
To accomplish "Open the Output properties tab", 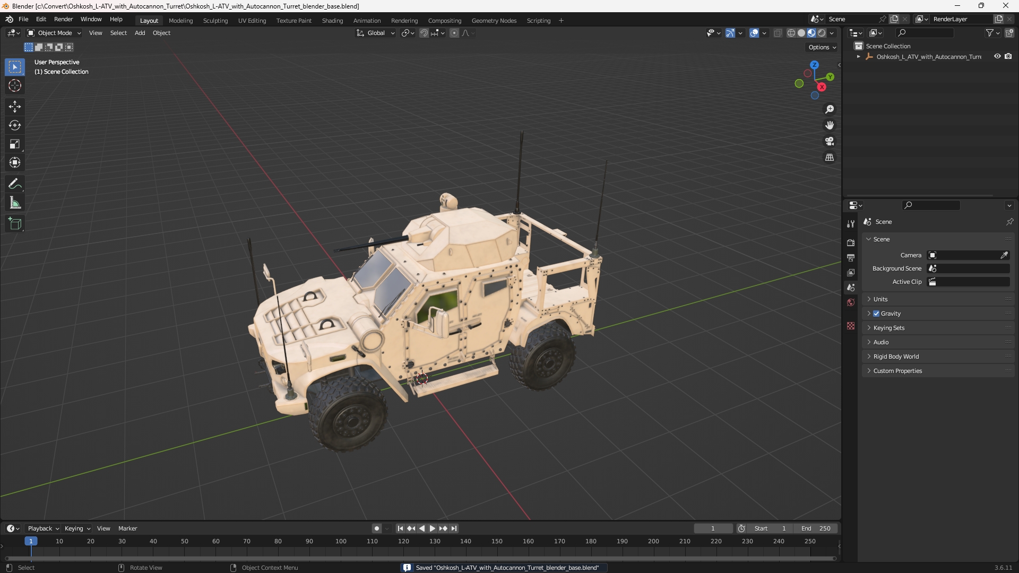I will (851, 257).
